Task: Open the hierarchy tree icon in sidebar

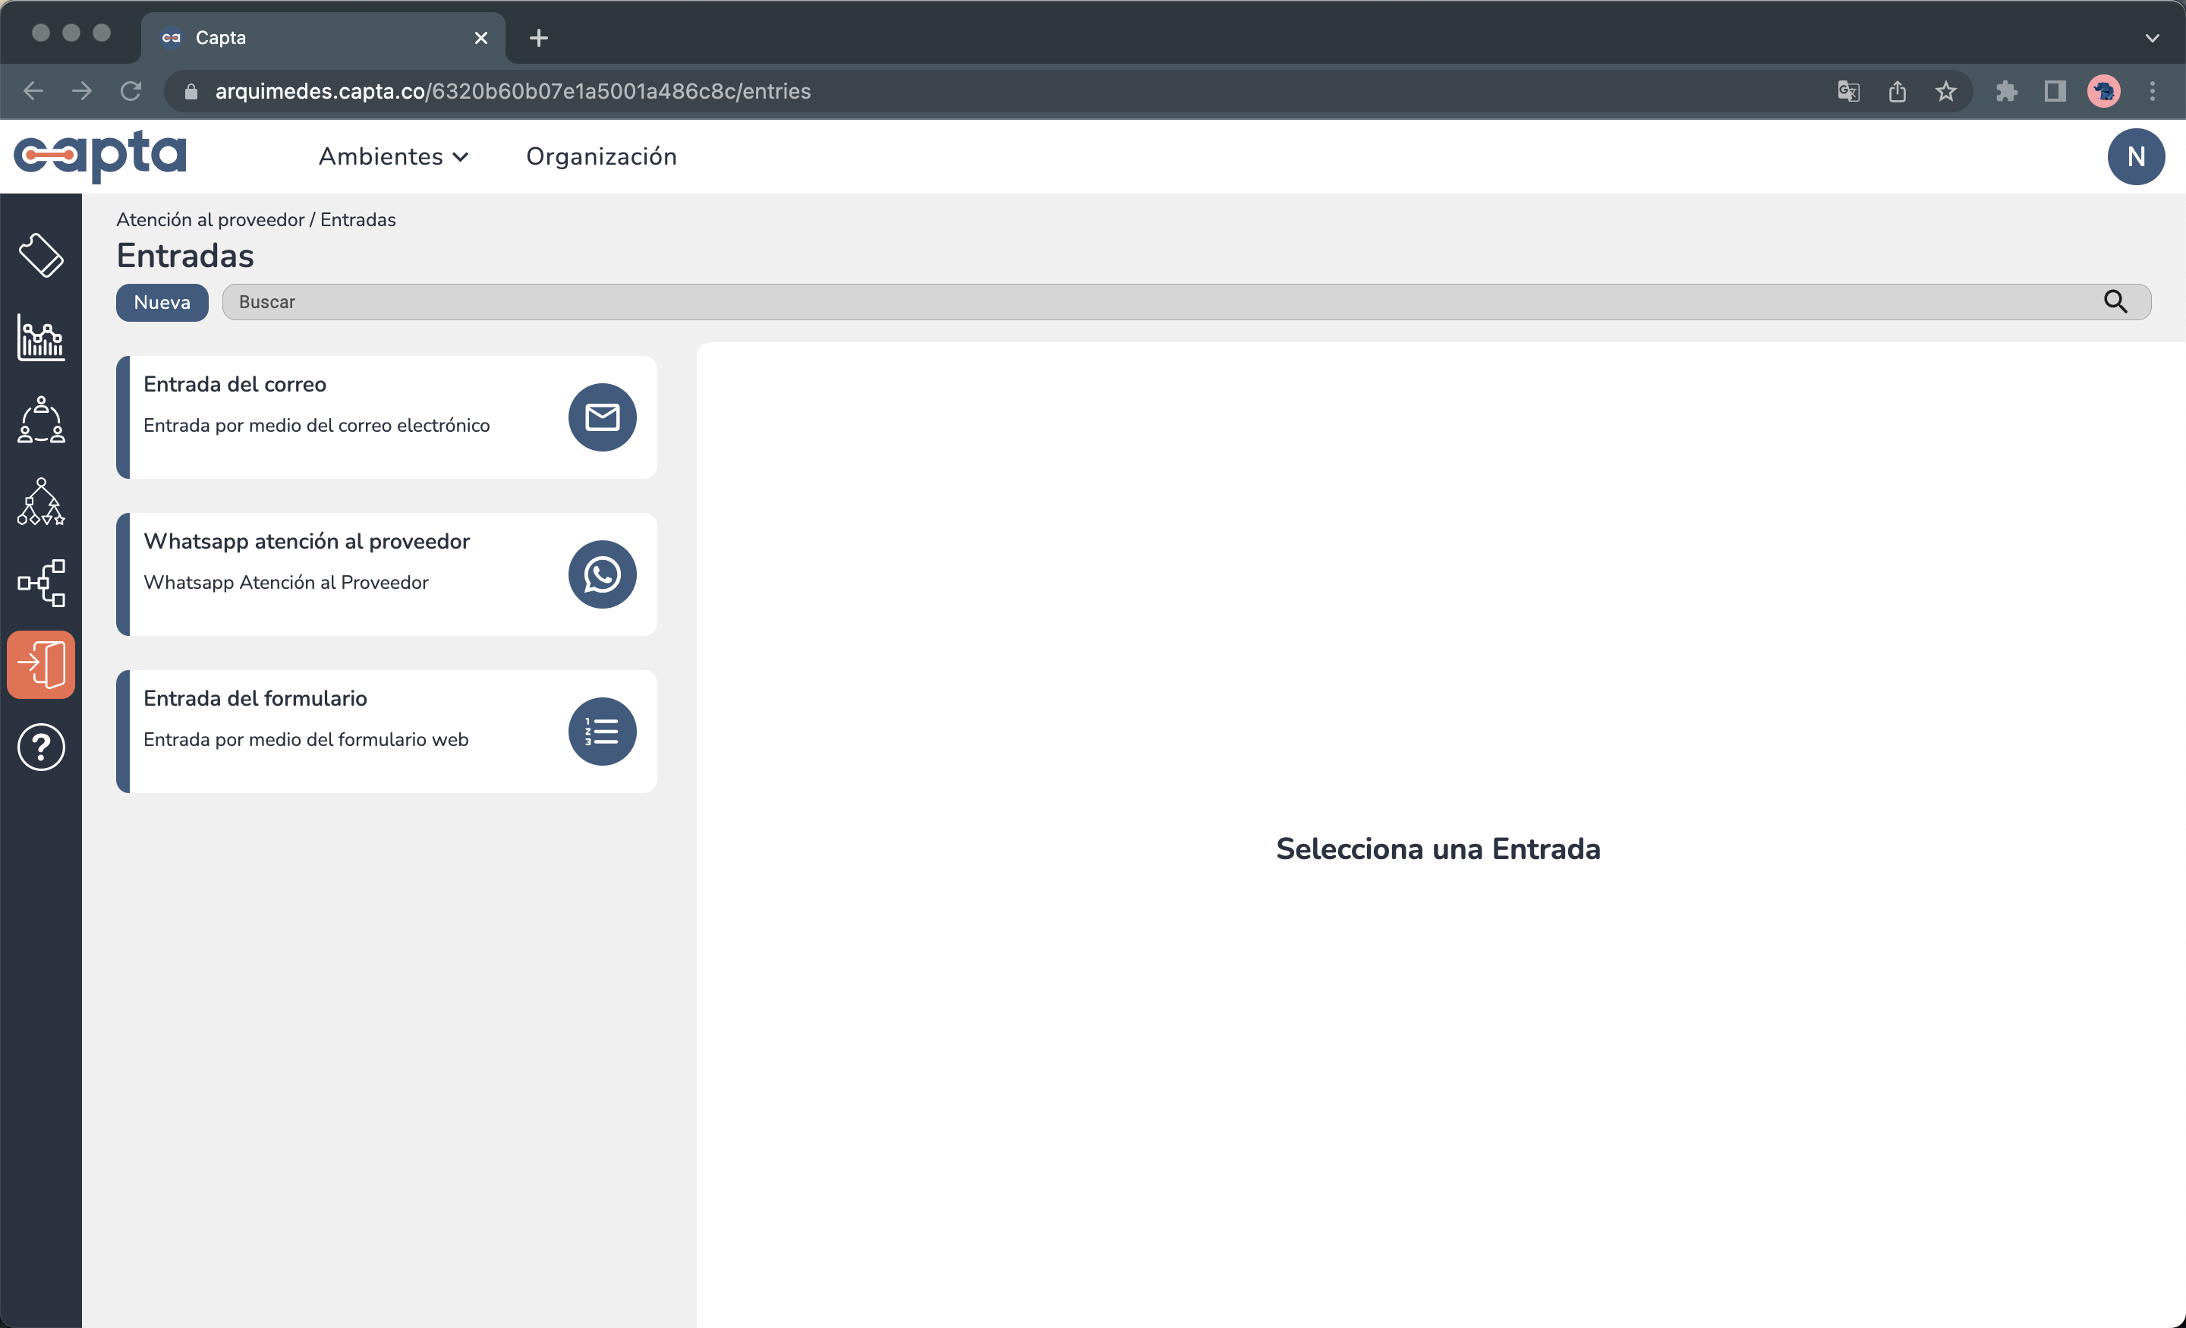Action: pos(41,501)
